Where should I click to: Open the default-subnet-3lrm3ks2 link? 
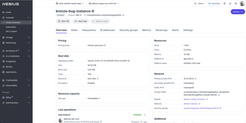(x=194, y=99)
